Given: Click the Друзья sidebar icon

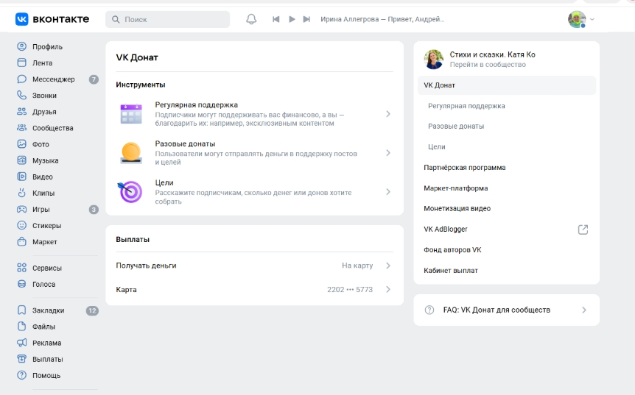Looking at the screenshot, I should 21,112.
